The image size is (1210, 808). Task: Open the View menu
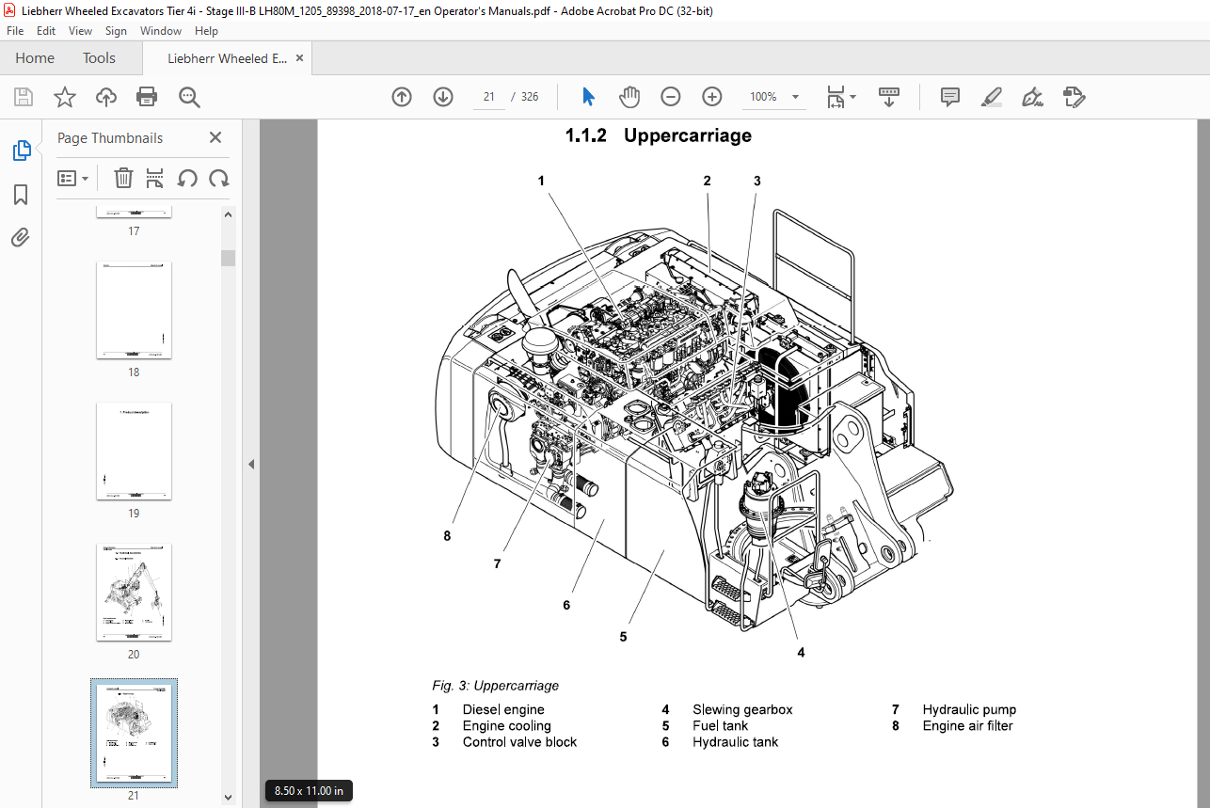(x=80, y=31)
